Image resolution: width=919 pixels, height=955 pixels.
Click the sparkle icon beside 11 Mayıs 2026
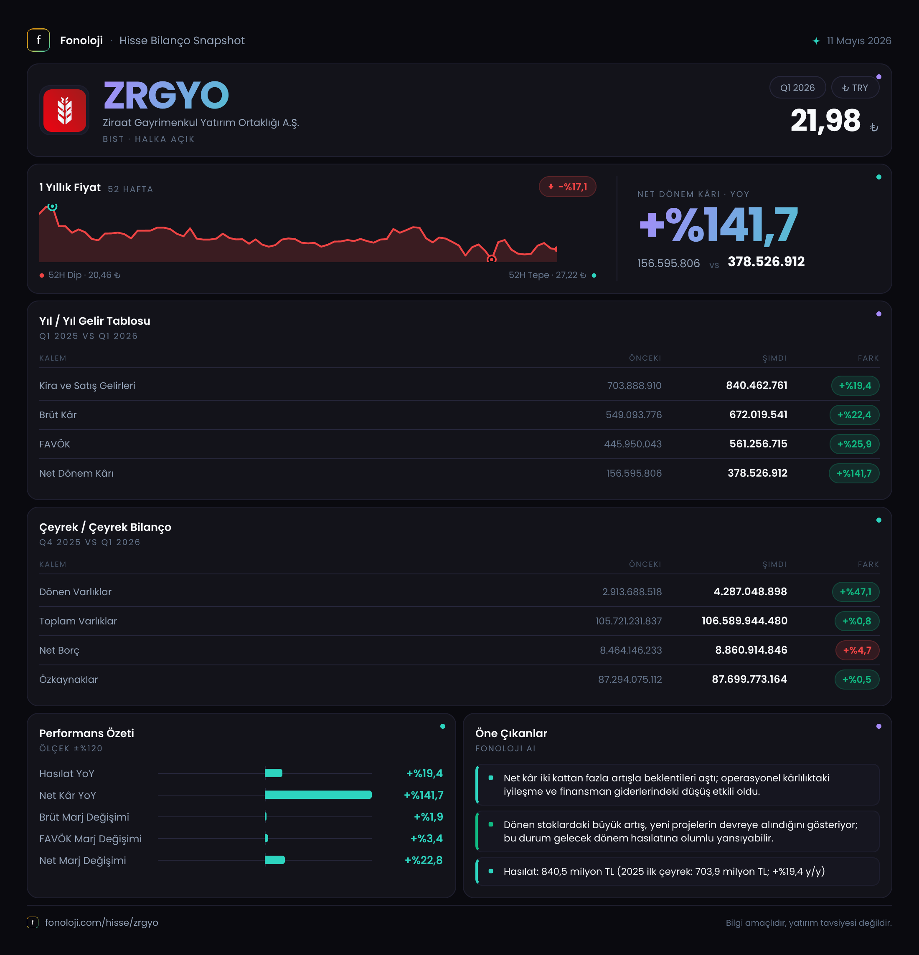click(x=816, y=41)
